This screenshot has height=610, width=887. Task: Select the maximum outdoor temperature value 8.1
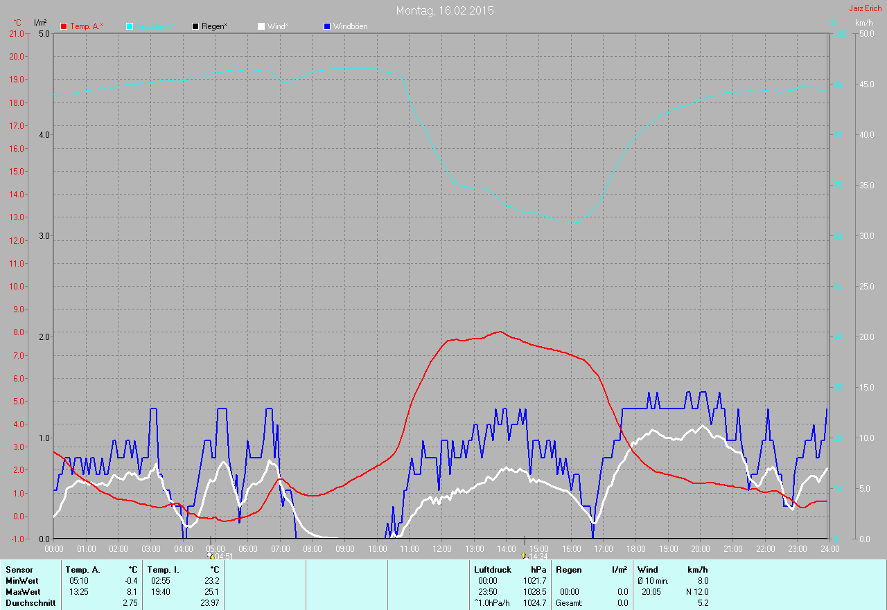pyautogui.click(x=131, y=592)
